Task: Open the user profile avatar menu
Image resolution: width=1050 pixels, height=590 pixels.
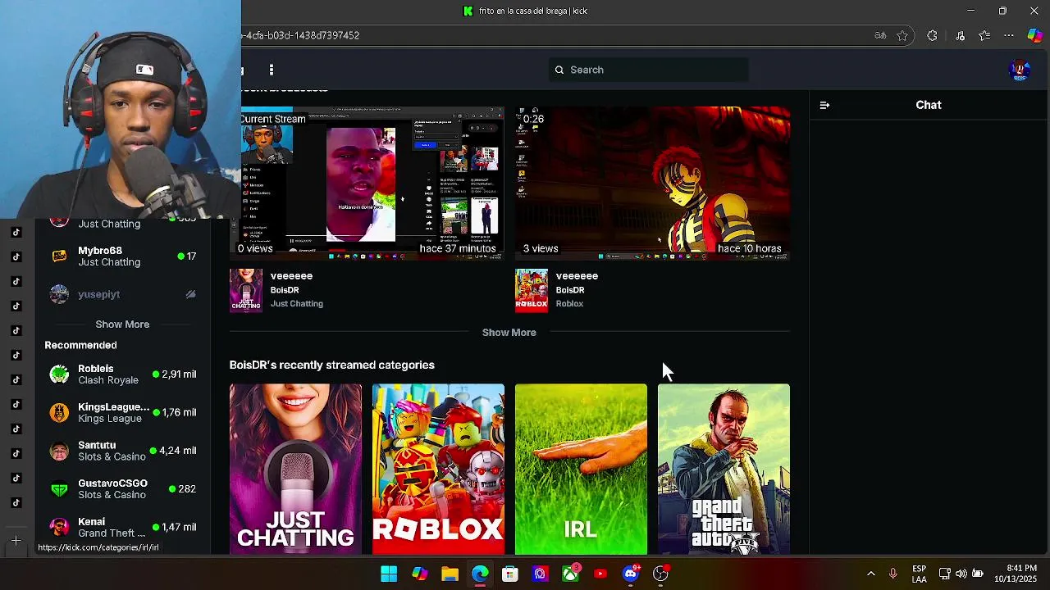Action: (x=1020, y=70)
